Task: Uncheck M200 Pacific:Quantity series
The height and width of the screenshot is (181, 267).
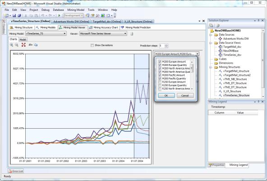Action: pos(160,79)
